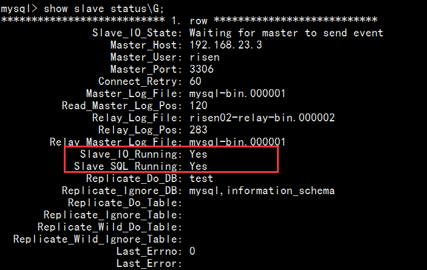
Task: Select the Replicate_Wild_Do_Table label
Action: (x=110, y=227)
